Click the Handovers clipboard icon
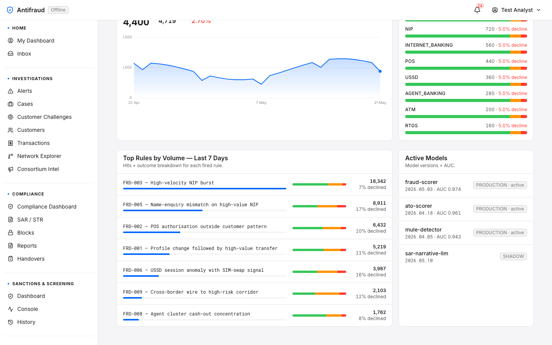 11,259
